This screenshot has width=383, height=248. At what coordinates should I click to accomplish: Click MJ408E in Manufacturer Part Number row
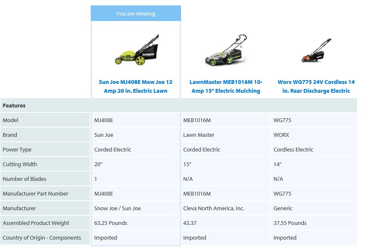coord(104,193)
